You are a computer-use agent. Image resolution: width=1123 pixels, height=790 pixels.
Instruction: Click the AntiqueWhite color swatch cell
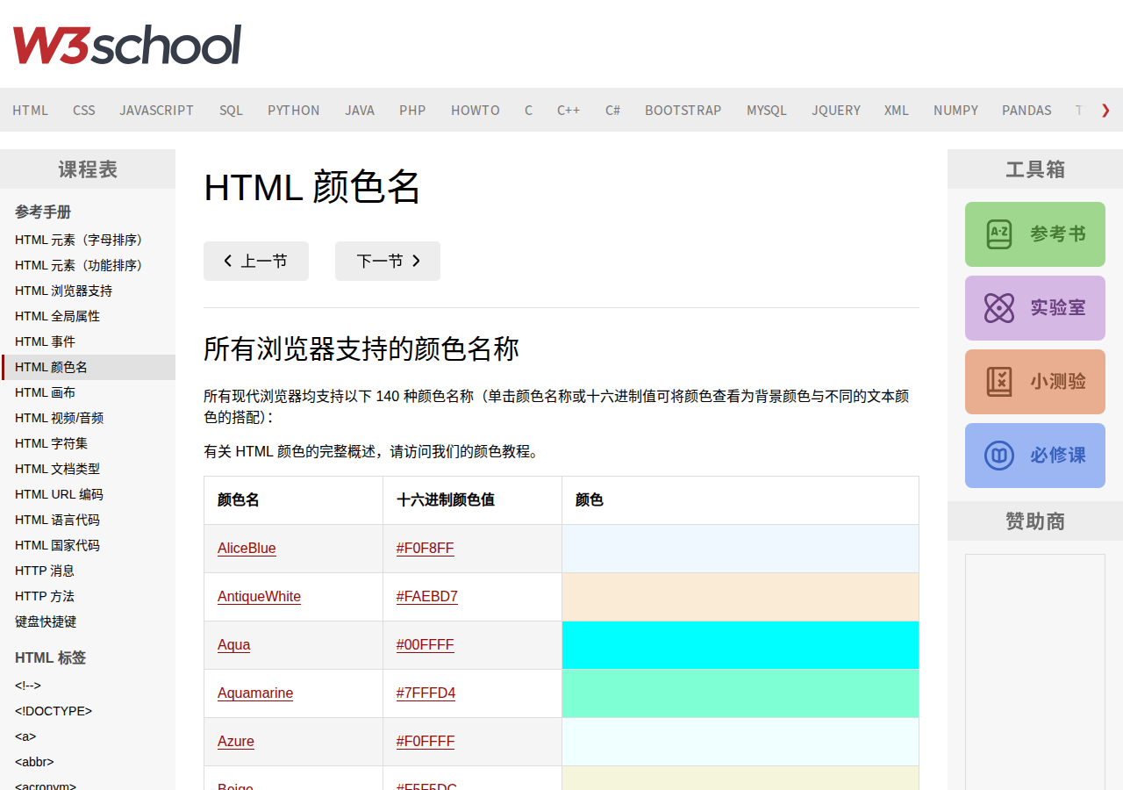point(740,597)
